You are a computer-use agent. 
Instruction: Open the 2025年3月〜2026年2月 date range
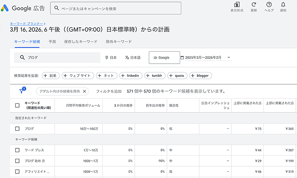click(203, 57)
